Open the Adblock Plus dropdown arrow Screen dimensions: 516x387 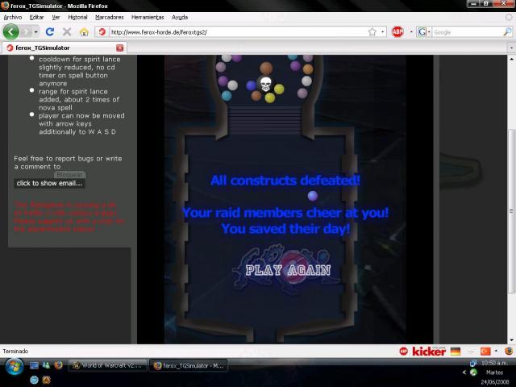pyautogui.click(x=411, y=32)
